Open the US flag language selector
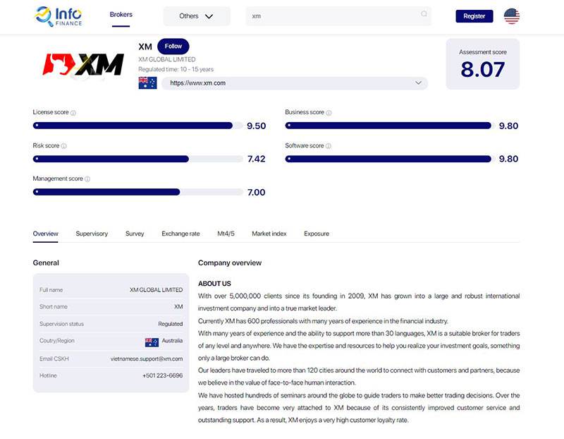 tap(512, 16)
